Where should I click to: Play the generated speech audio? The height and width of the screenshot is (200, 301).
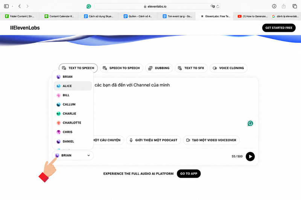click(x=250, y=156)
